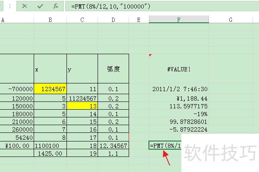Select column C cell containing 14

pyautogui.click(x=82, y=114)
